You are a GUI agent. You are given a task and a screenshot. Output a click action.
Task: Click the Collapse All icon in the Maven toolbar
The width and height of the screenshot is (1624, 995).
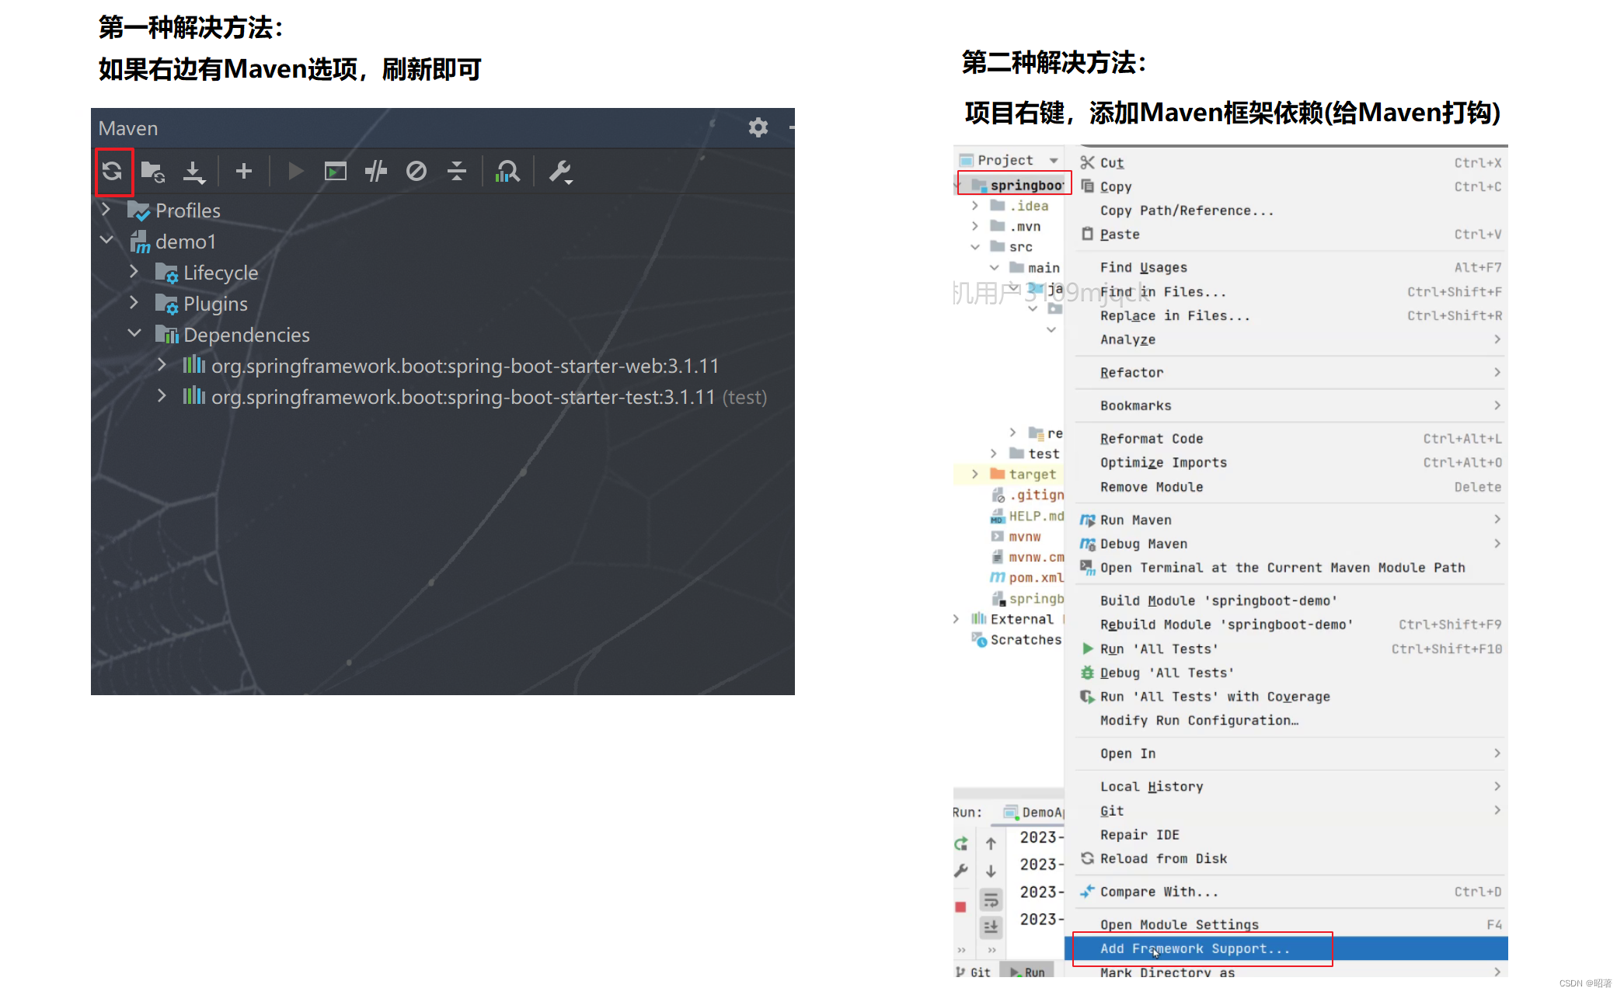pos(457,171)
